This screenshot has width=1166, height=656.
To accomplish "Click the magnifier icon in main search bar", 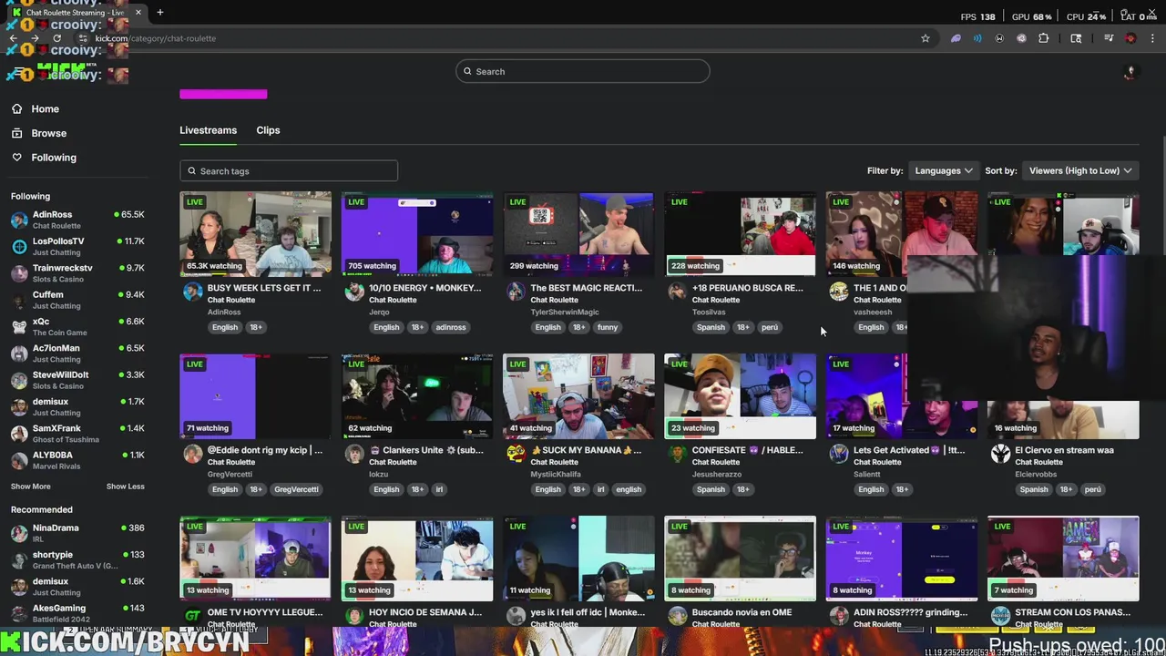I will point(467,71).
